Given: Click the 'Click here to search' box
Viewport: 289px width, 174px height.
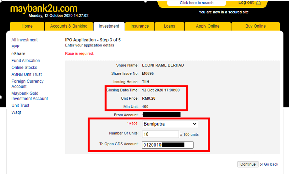Looking at the screenshot, I should click(x=196, y=3).
